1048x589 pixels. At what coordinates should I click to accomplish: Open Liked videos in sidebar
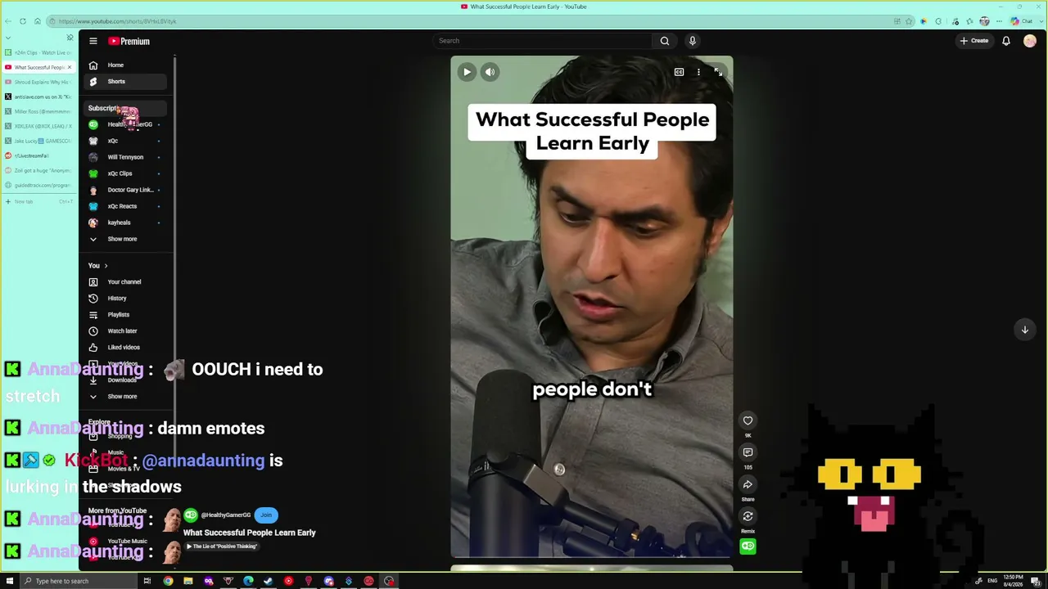click(124, 348)
